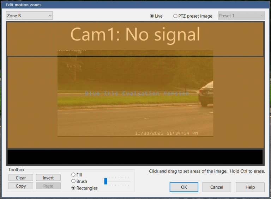Click the brush size slider handle
The height and width of the screenshot is (199, 271).
[106, 181]
